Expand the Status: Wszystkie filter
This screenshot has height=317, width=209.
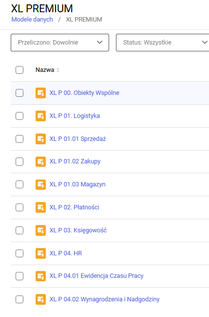point(163,43)
